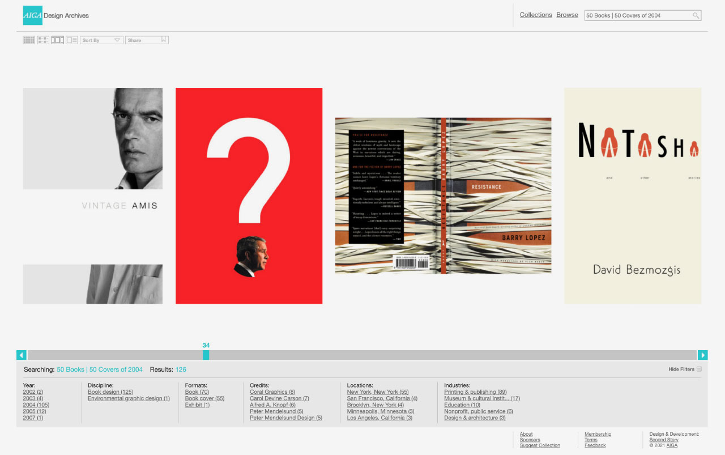Open the Feedback footer link
The width and height of the screenshot is (725, 455).
(x=595, y=446)
